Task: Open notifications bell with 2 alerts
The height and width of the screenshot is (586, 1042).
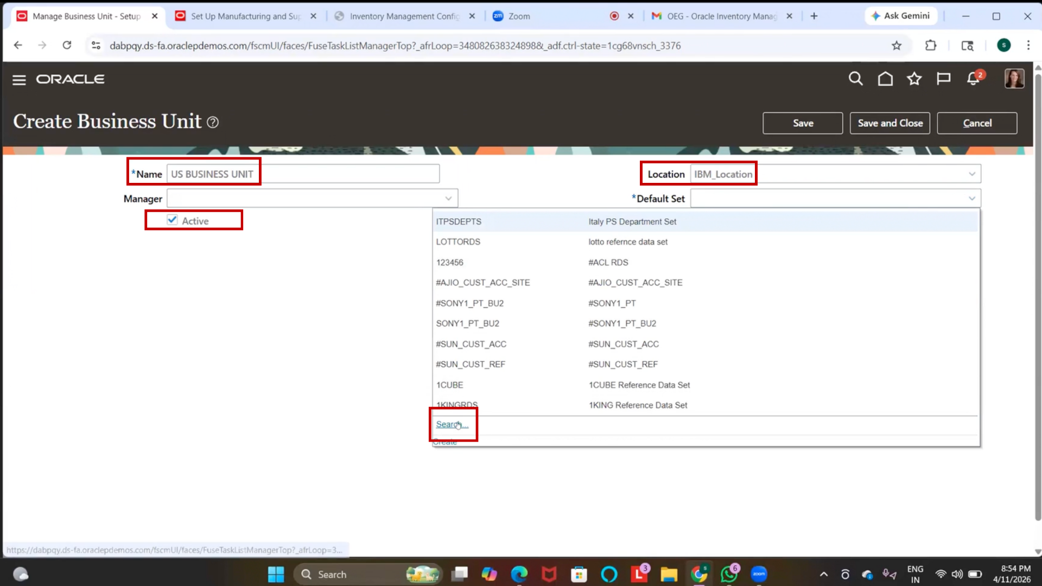Action: (x=974, y=78)
